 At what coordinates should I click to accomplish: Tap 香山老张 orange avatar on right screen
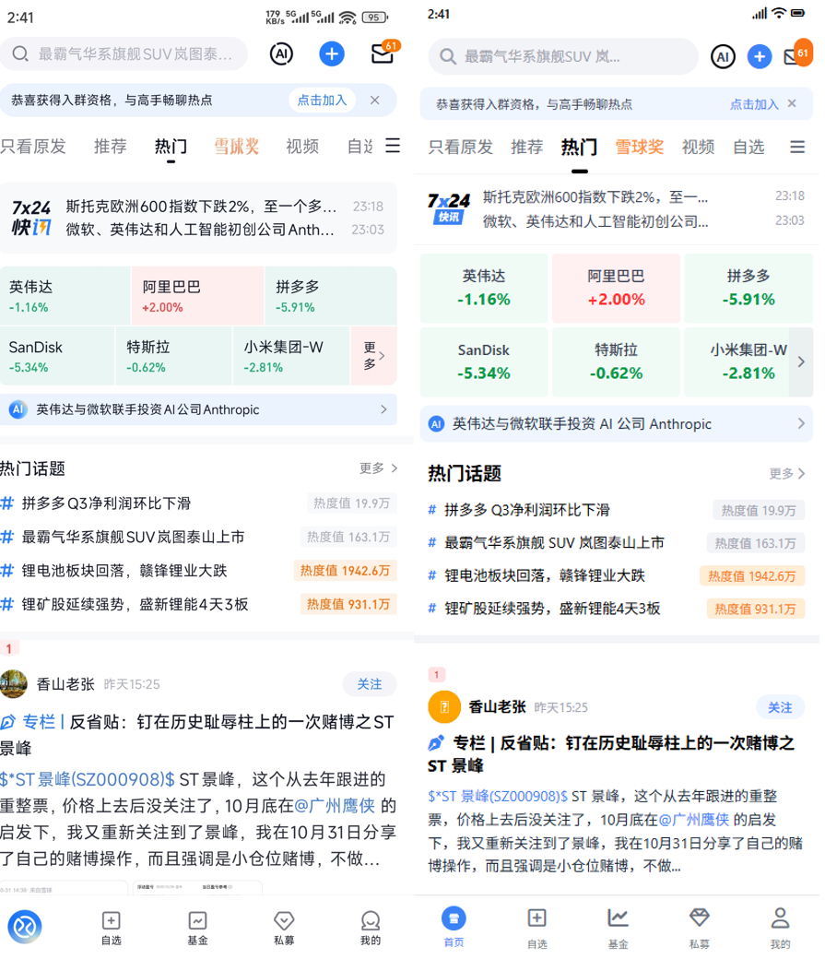click(x=444, y=707)
